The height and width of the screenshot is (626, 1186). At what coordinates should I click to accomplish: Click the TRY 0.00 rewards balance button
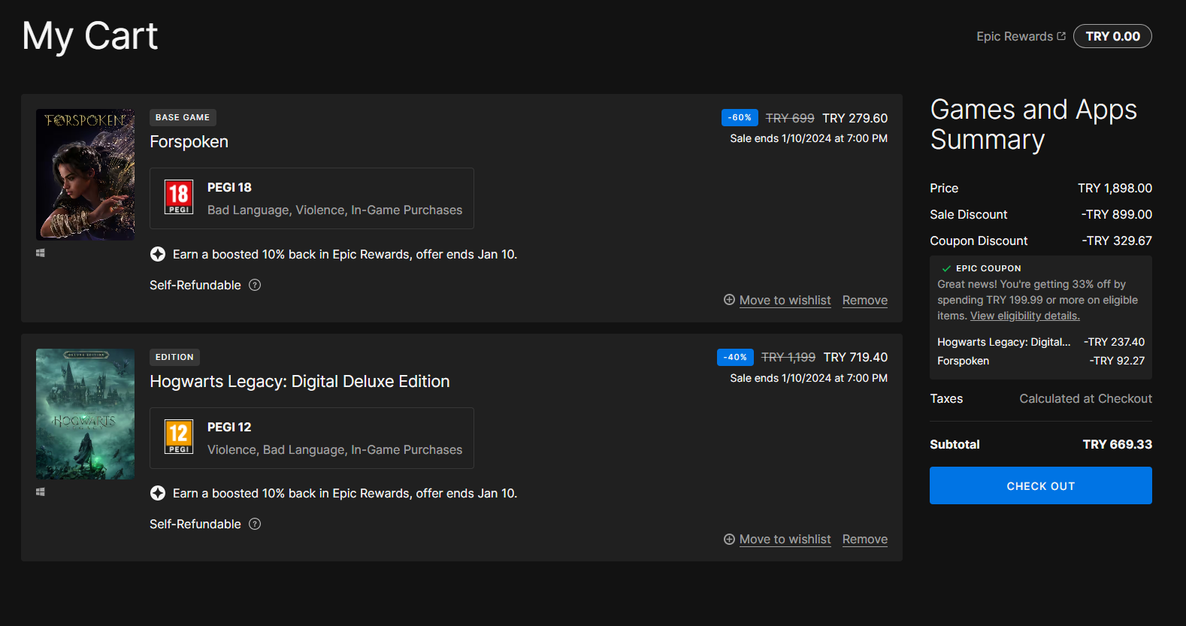pos(1112,36)
